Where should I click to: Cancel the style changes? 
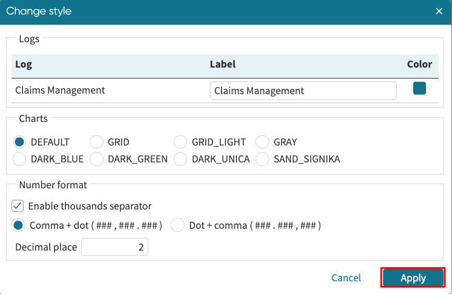[x=346, y=278]
